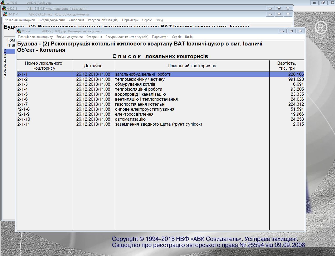The image size is (335, 256).
Task: Click 'автоматизацію' estimate name
Action: (130, 119)
